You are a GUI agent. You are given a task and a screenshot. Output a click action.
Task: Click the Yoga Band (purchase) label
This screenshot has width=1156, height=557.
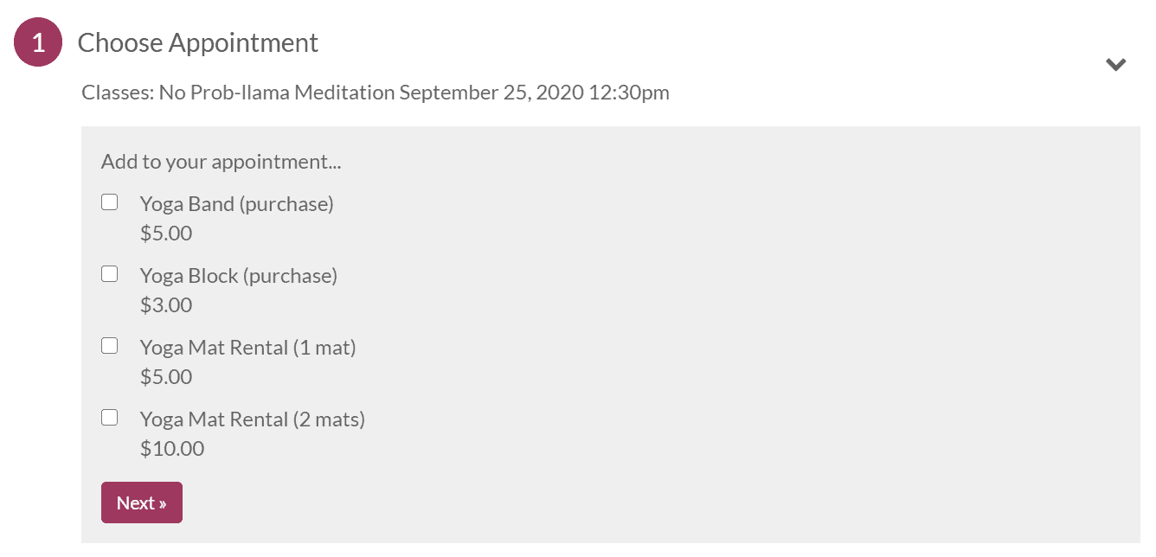click(236, 204)
